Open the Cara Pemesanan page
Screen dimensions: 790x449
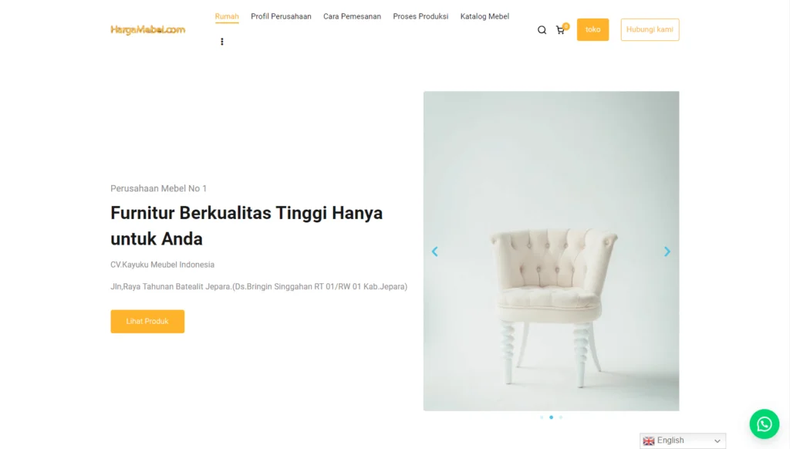click(x=352, y=16)
